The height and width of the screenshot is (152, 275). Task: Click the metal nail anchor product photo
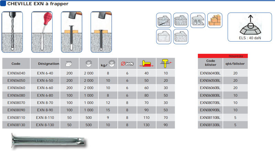tap(47, 141)
